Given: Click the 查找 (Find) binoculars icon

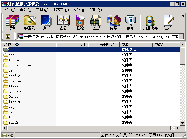Looking at the screenshot, I should (x=97, y=22).
